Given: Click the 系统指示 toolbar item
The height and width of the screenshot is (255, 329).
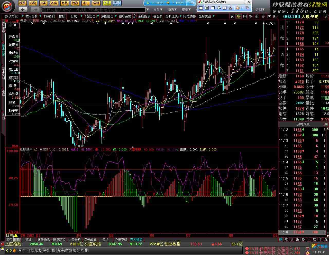Looking at the screenshot, I should point(144,16).
